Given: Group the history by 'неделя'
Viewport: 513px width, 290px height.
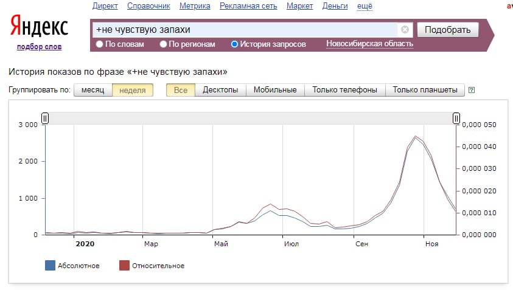Looking at the screenshot, I should [x=133, y=90].
